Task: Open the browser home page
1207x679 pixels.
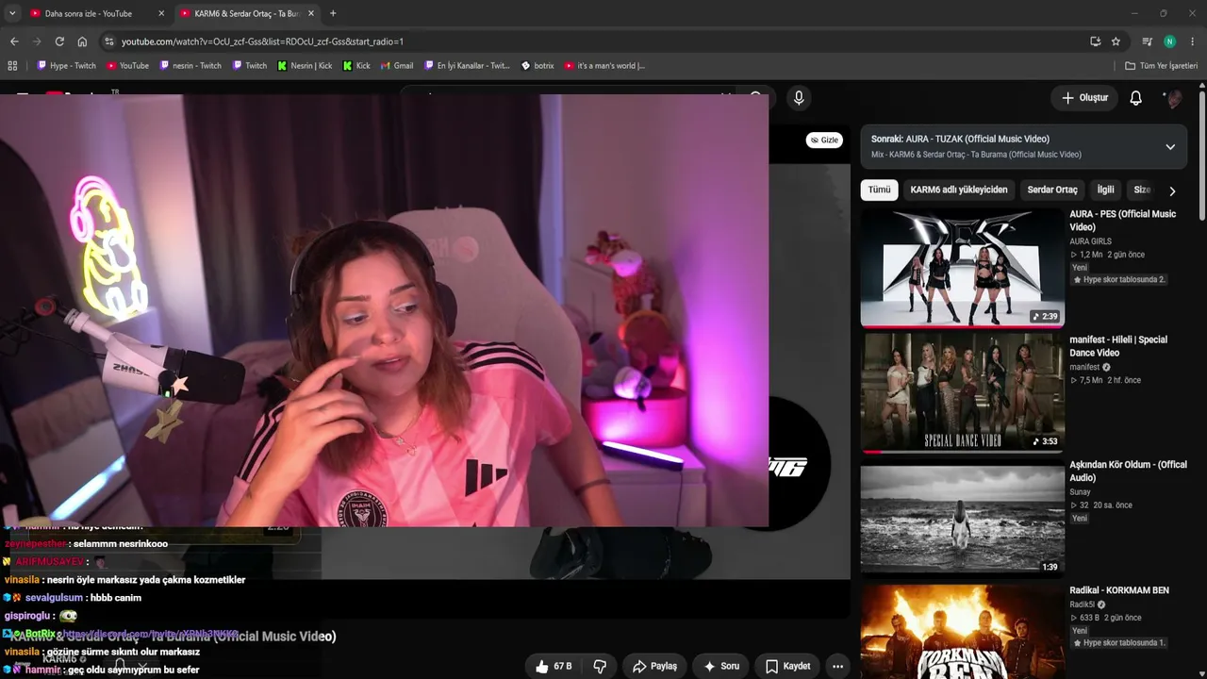Action: (82, 41)
